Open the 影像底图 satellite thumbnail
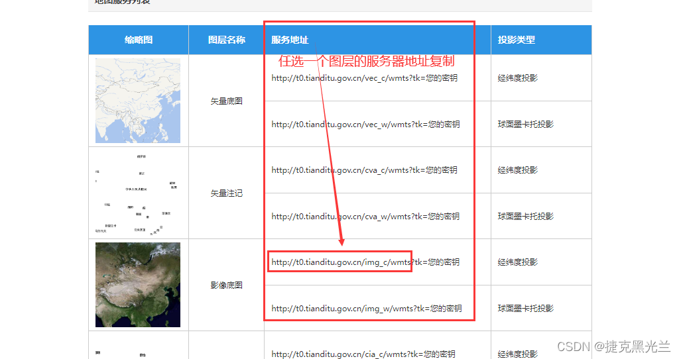 click(x=138, y=285)
